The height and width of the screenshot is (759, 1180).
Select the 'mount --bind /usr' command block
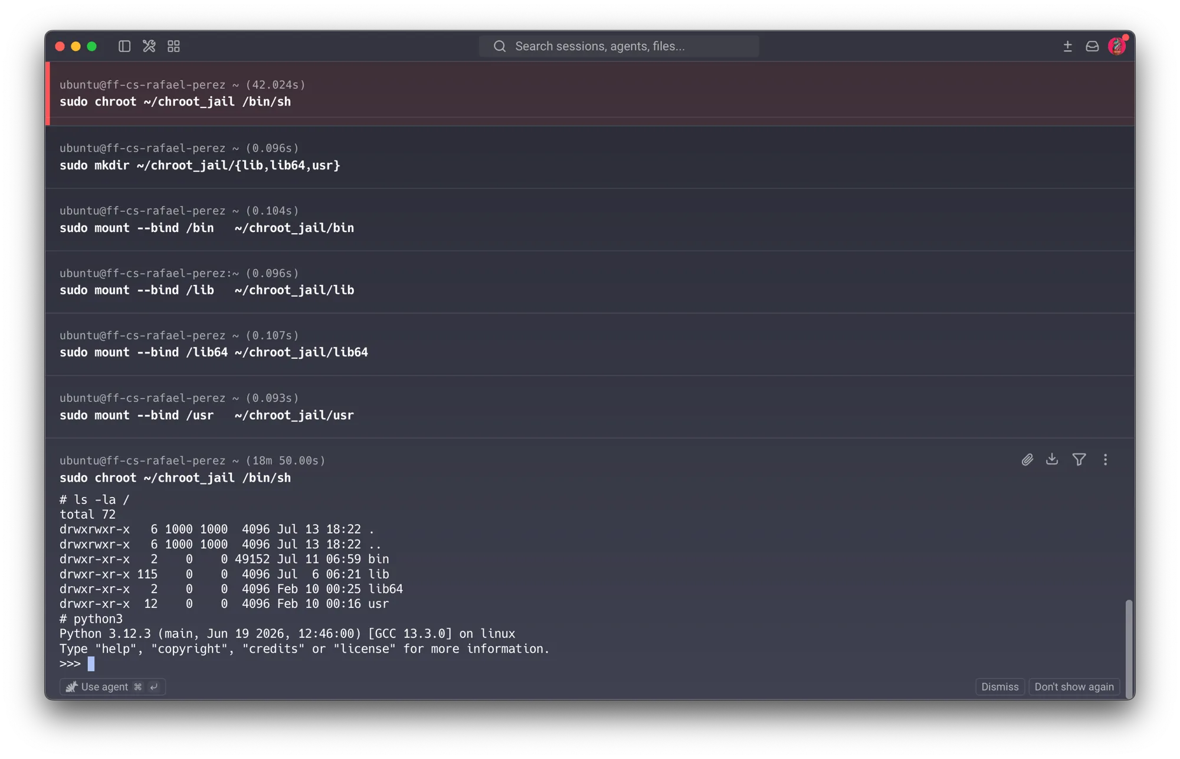(590, 407)
